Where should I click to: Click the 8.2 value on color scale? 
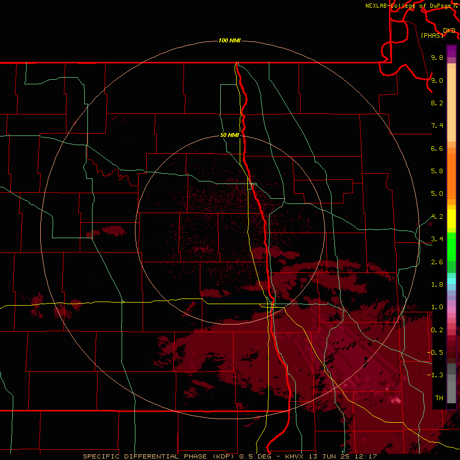(x=437, y=103)
